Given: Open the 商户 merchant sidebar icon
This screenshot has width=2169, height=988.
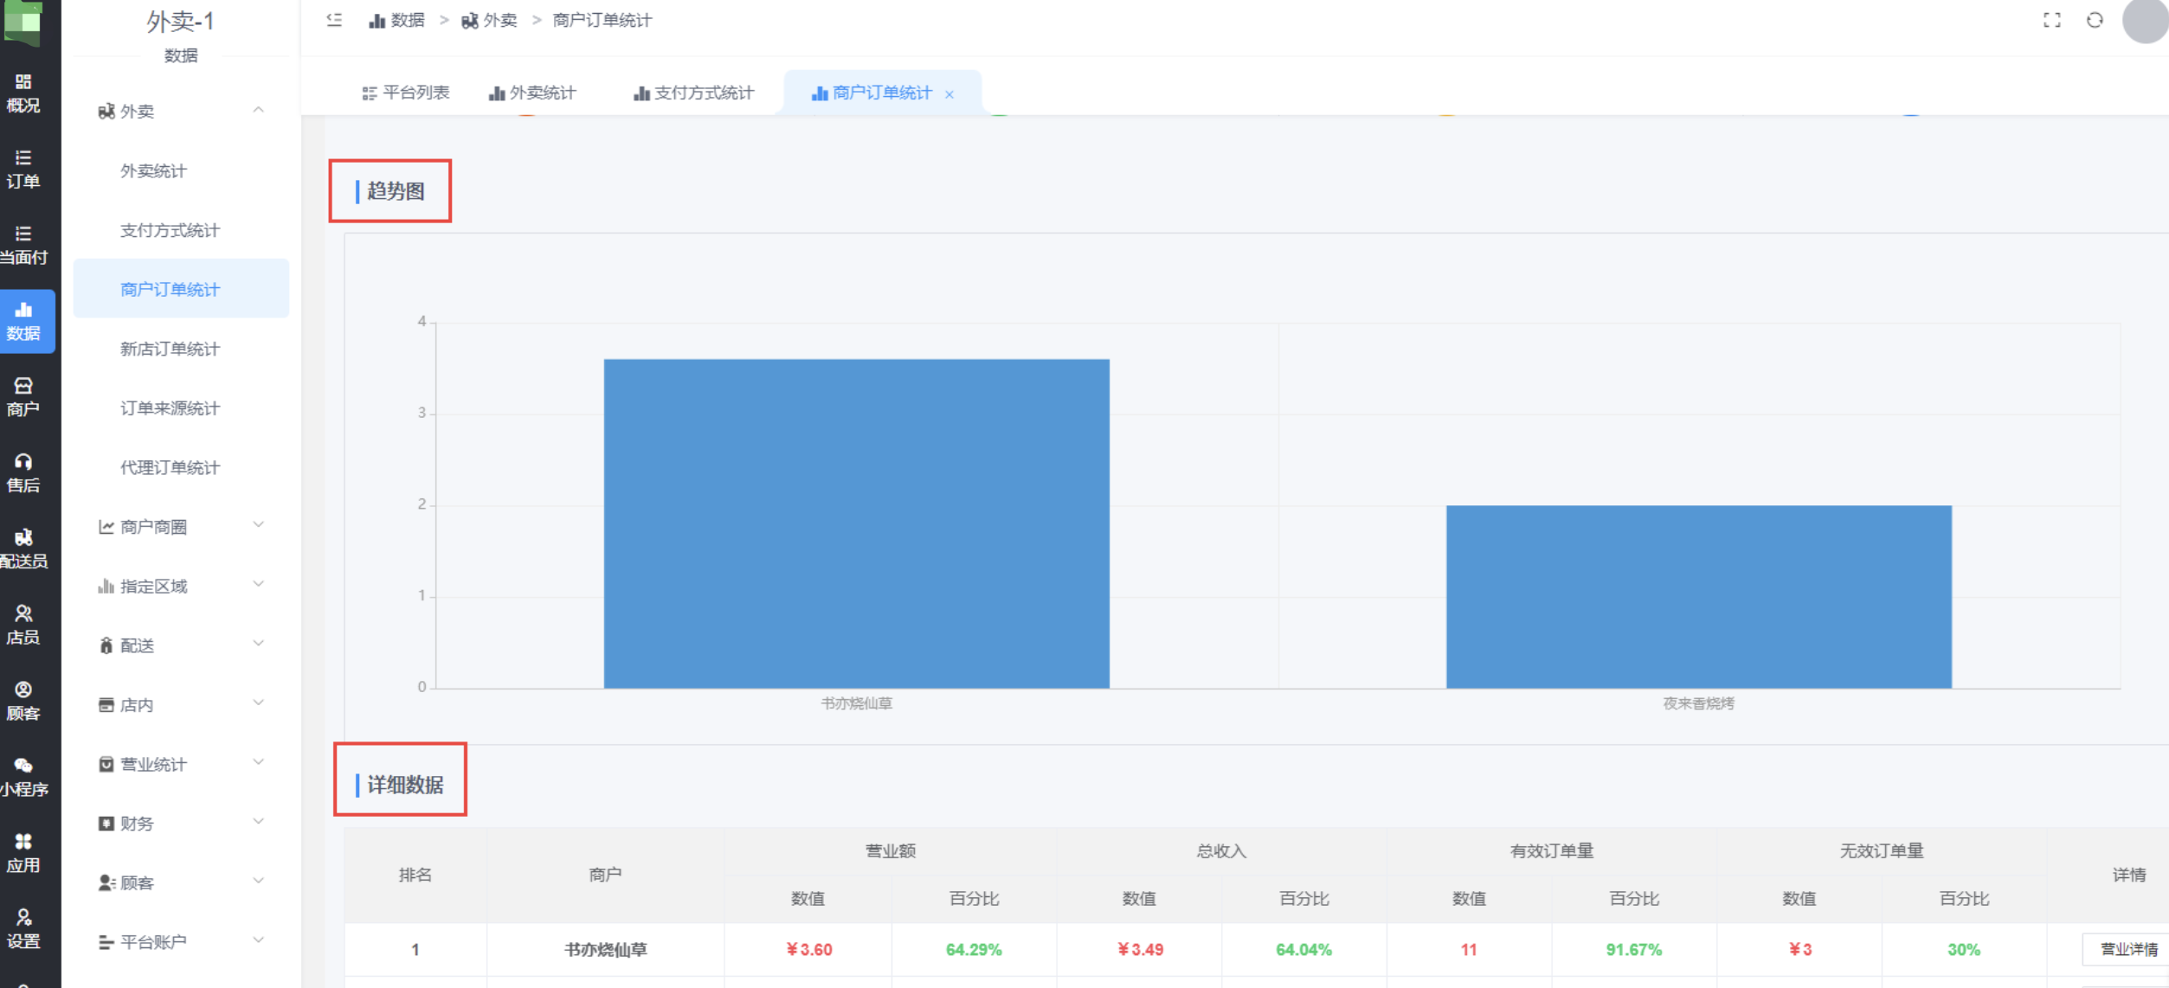Looking at the screenshot, I should click(x=23, y=398).
